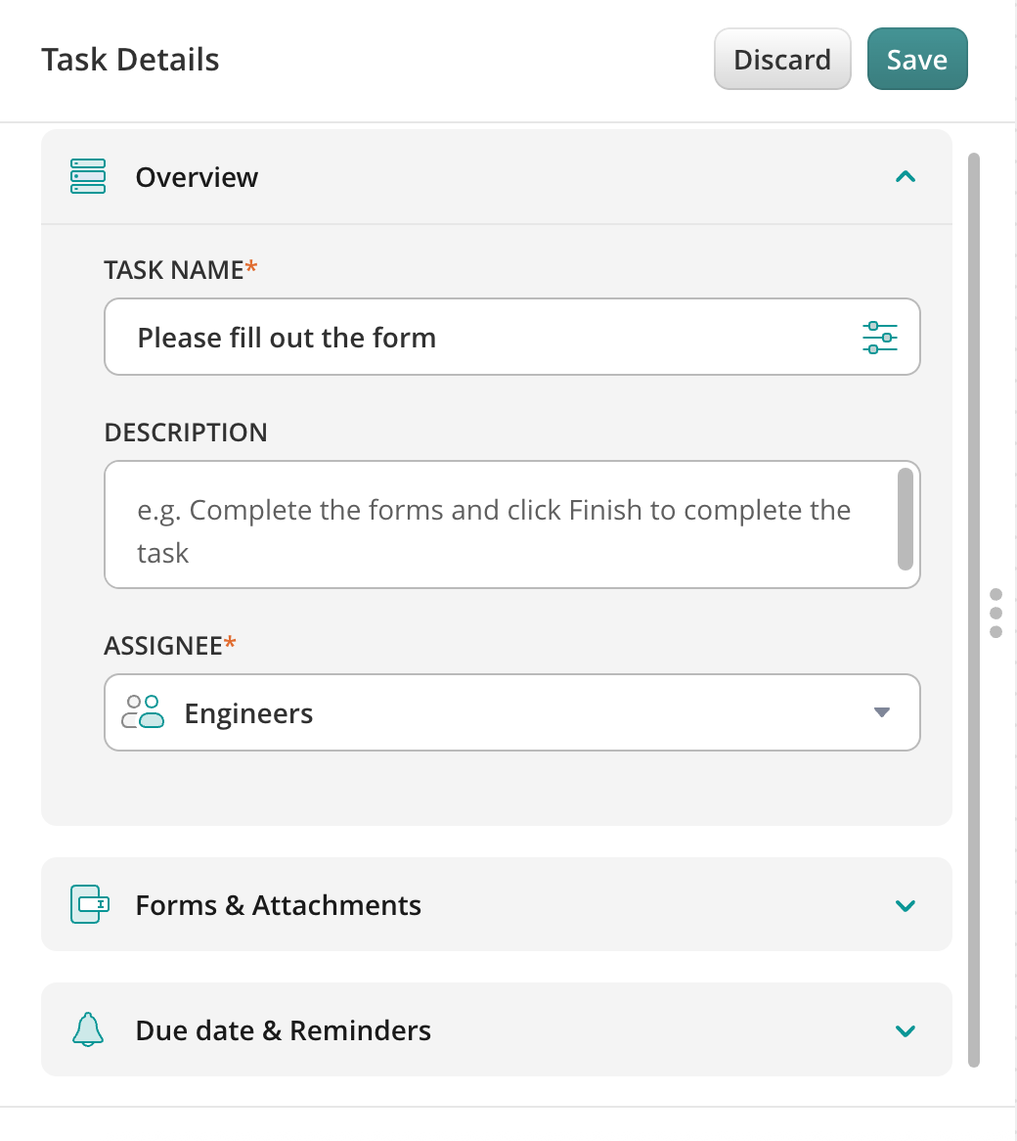This screenshot has width=1017, height=1141.
Task: Click the Overview section stacked-rows icon
Action: pos(88,177)
